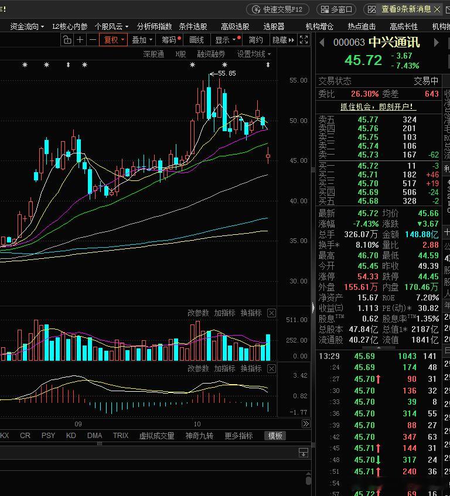Click the 涨停 value 54.33
Screen dimensions: 450x496
(368, 276)
